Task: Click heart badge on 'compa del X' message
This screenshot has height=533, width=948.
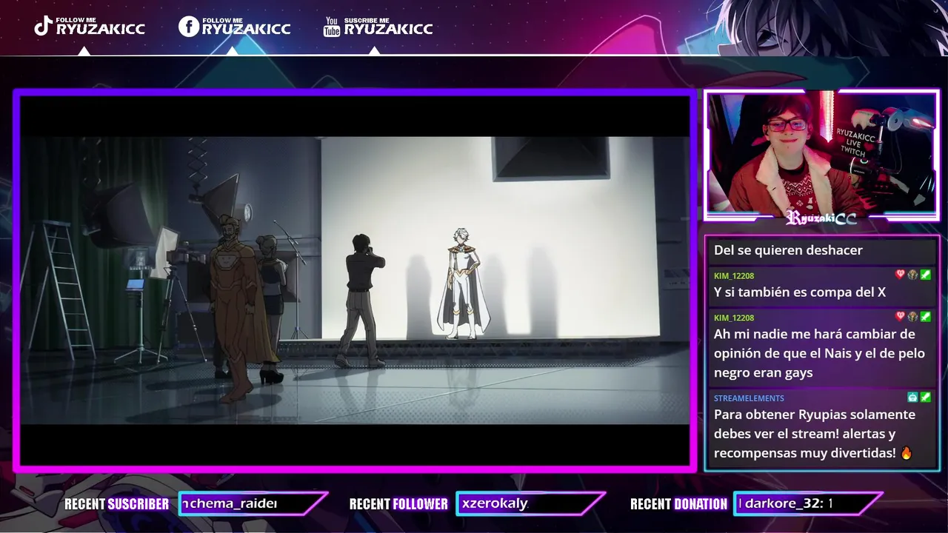Action: (900, 275)
